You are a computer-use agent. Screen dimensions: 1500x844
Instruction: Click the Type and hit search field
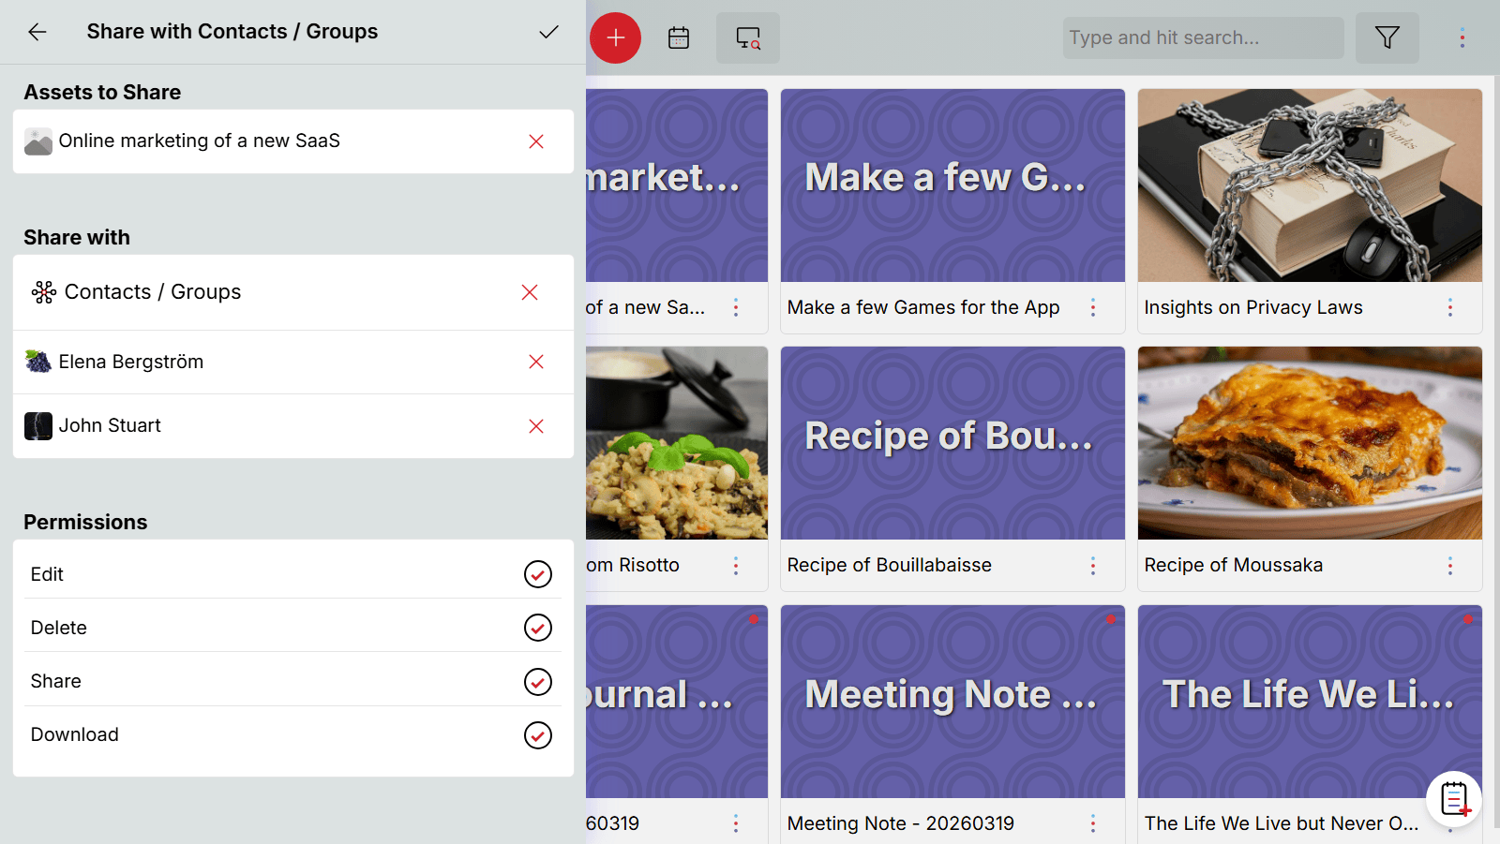coord(1201,37)
